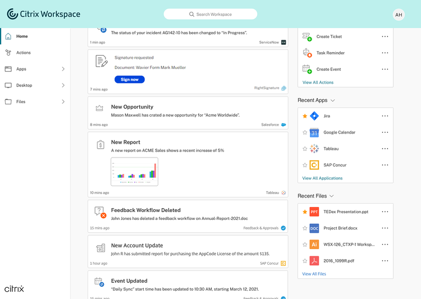This screenshot has height=299, width=421.
Task: Open more options for Create Event
Action: [x=385, y=69]
